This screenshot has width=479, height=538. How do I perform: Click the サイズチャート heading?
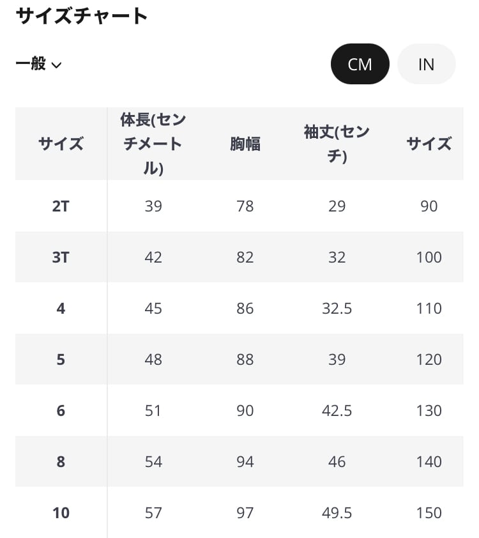tap(82, 16)
